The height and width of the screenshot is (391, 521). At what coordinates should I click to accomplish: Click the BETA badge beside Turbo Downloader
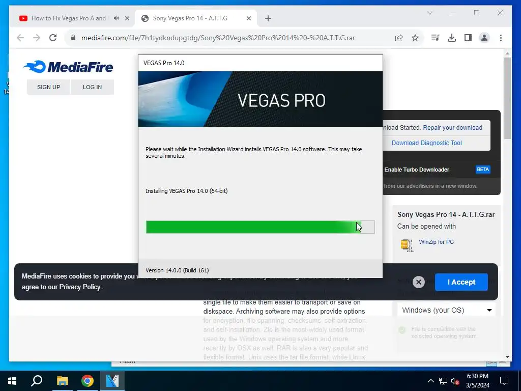tap(483, 169)
